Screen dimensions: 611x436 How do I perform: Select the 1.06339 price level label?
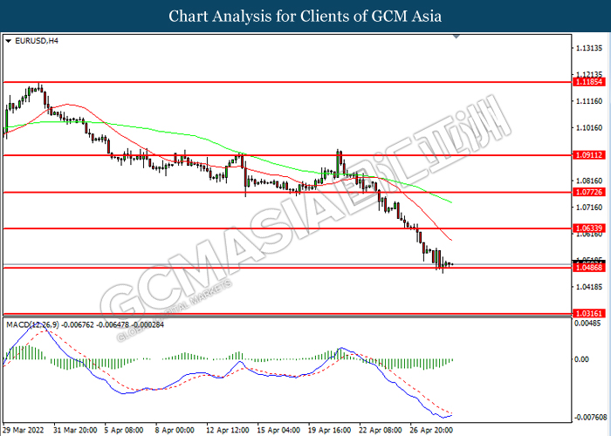[x=589, y=228]
